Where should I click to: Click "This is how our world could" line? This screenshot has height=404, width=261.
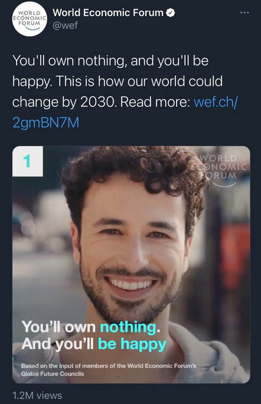(x=139, y=82)
